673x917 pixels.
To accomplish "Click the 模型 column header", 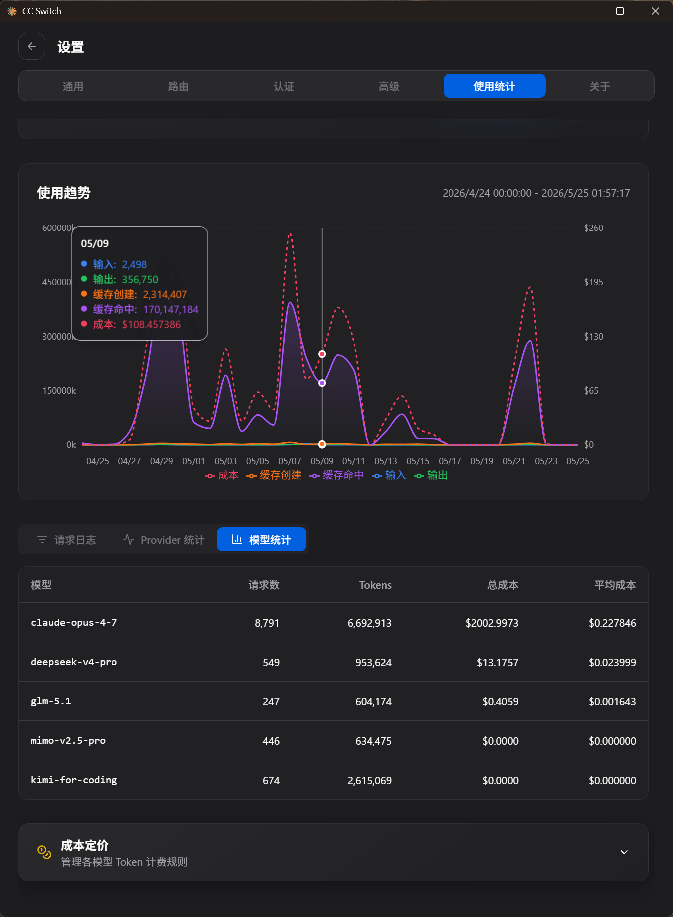I will (x=41, y=585).
